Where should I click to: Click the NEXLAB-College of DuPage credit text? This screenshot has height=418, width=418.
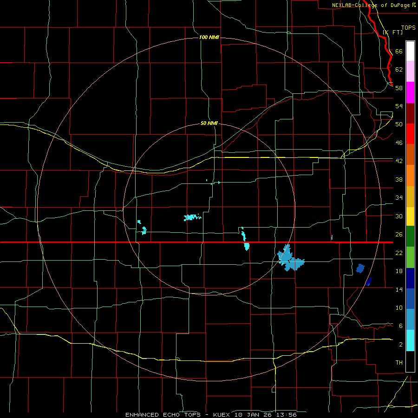coord(373,5)
